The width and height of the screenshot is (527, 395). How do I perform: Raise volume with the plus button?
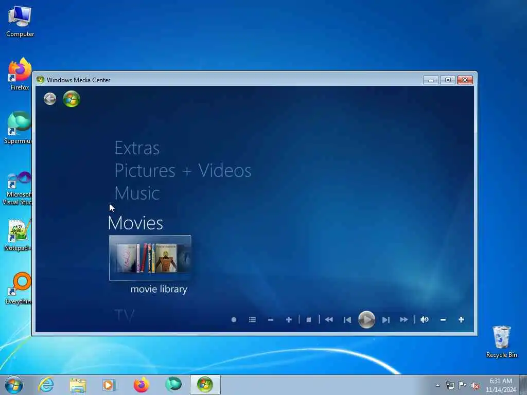(462, 320)
